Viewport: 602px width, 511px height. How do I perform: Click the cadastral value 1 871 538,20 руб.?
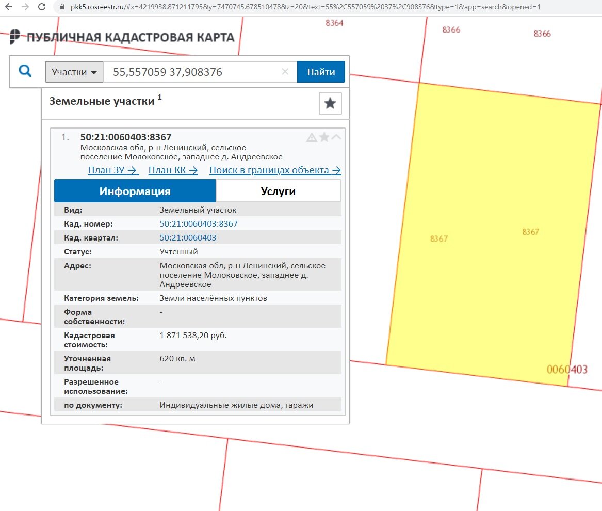pos(193,336)
